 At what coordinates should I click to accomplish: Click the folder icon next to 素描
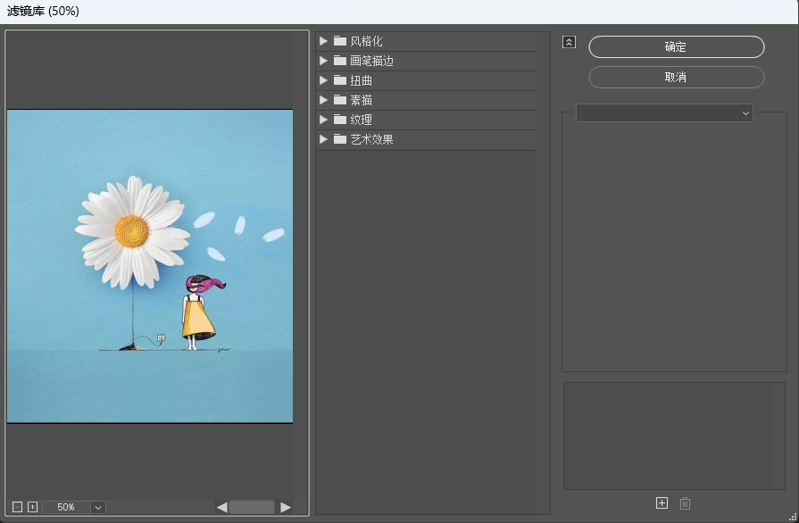(x=340, y=100)
